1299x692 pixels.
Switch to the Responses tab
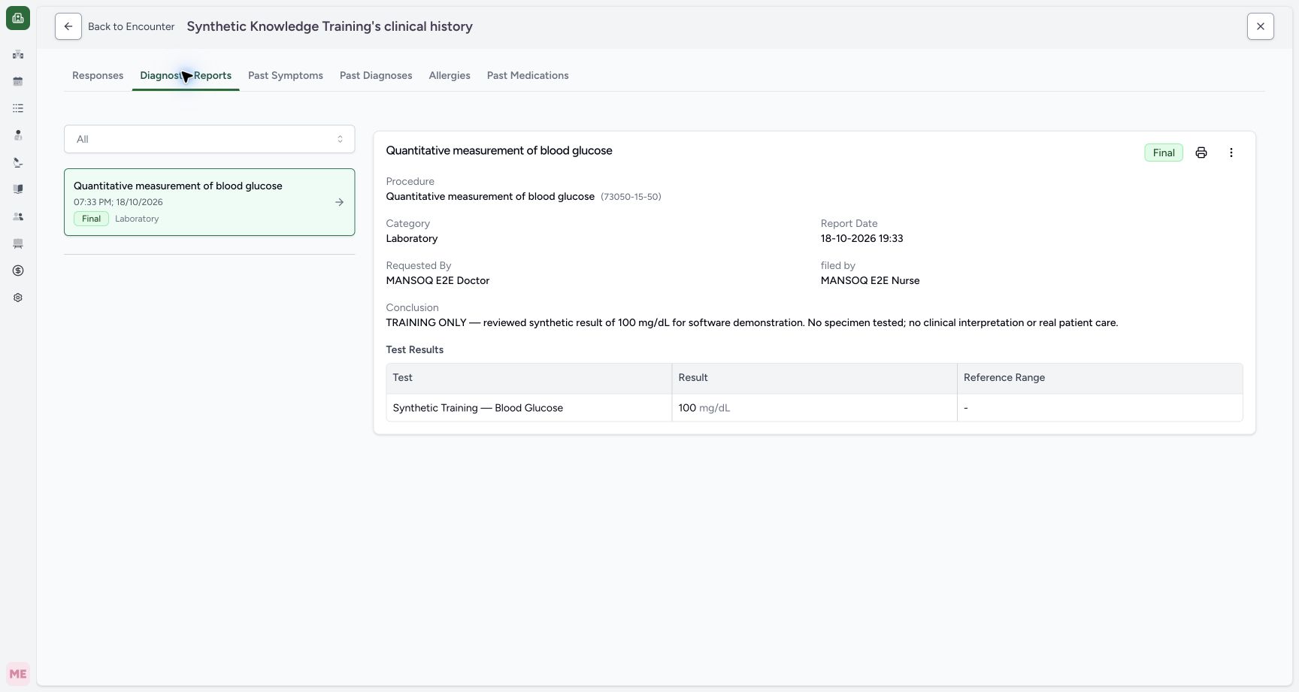click(x=98, y=76)
